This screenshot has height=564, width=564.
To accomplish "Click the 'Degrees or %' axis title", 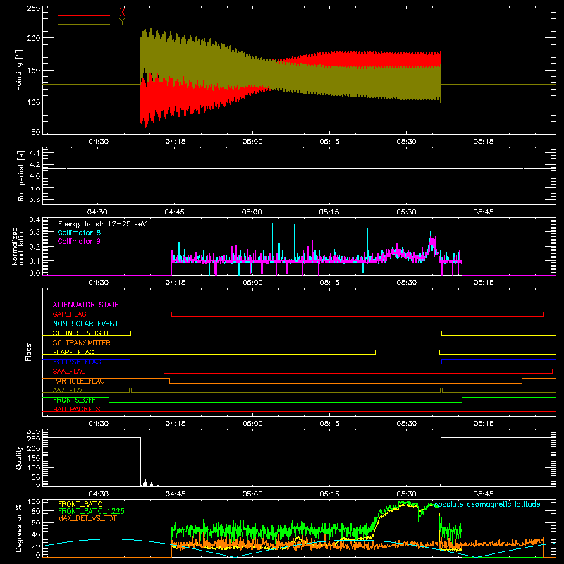I will 19,529.
